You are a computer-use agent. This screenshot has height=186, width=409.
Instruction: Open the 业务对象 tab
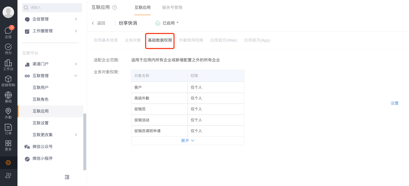[133, 40]
